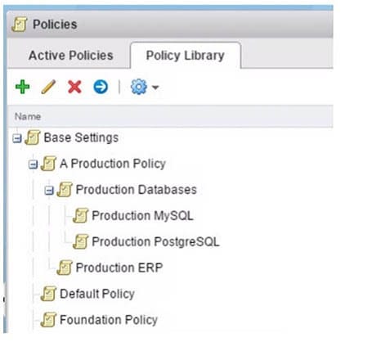Click the Foundation Policy scroll icon
The height and width of the screenshot is (342, 372).
(49, 320)
